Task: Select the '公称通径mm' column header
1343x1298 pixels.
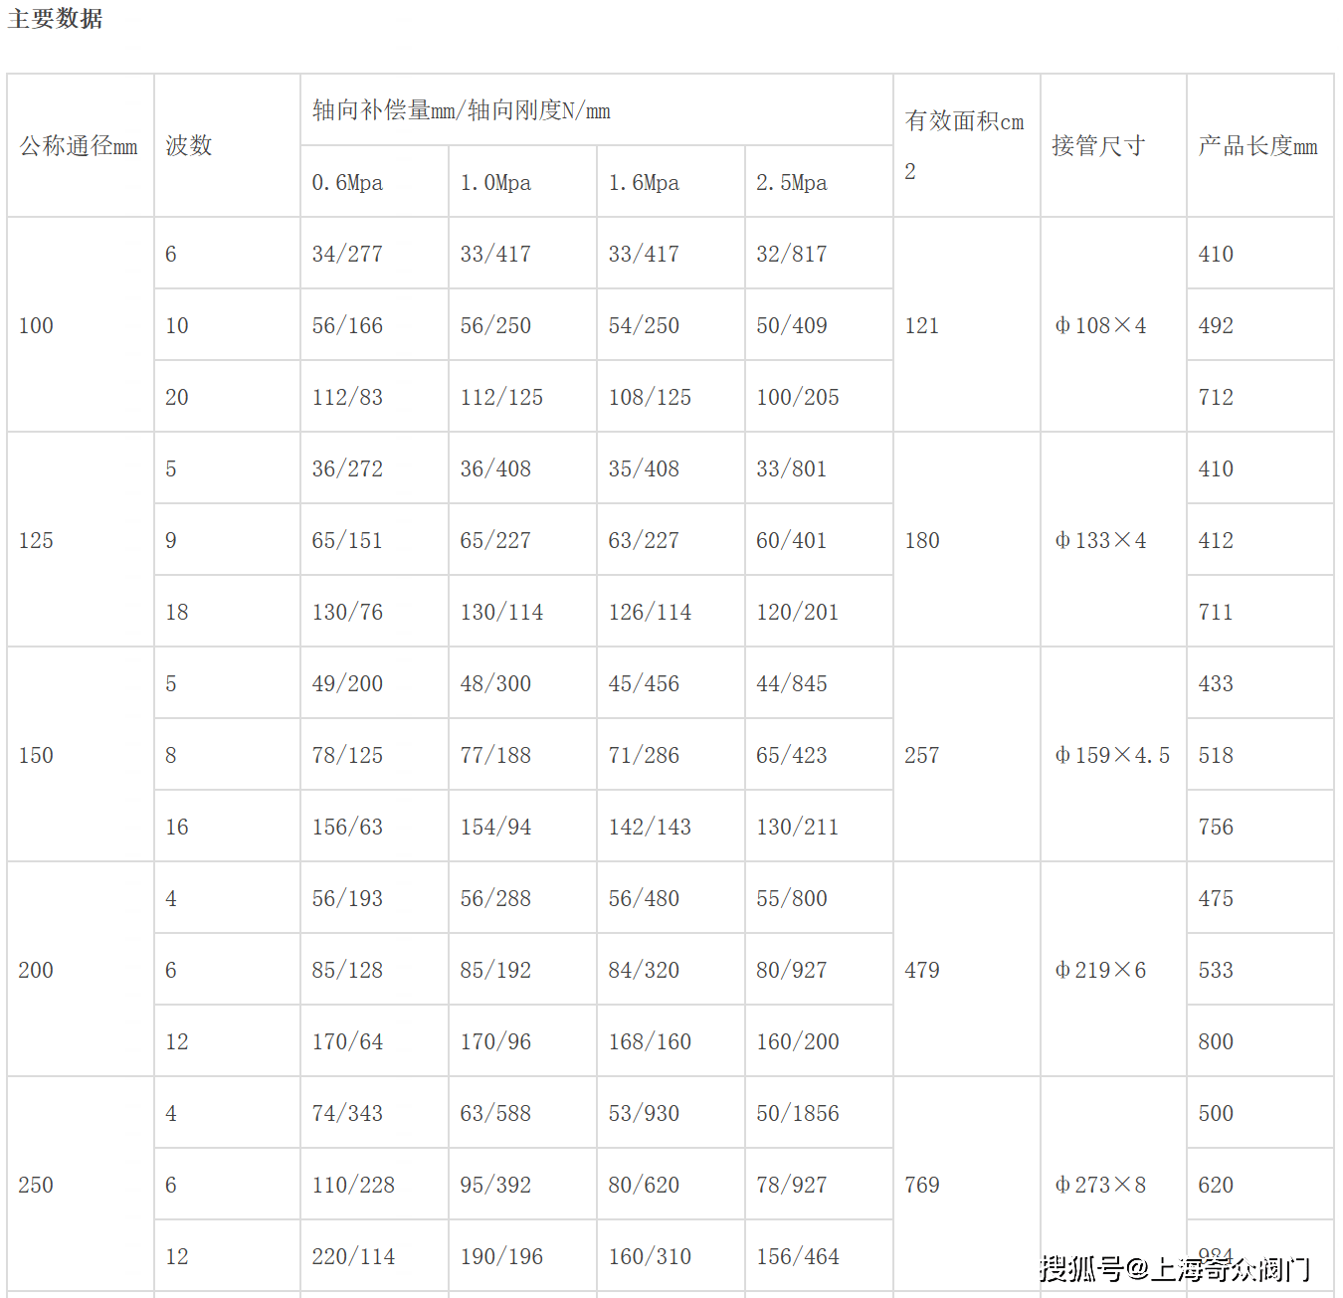Action: [79, 146]
